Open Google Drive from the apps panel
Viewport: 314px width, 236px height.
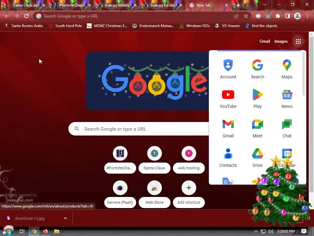point(257,157)
